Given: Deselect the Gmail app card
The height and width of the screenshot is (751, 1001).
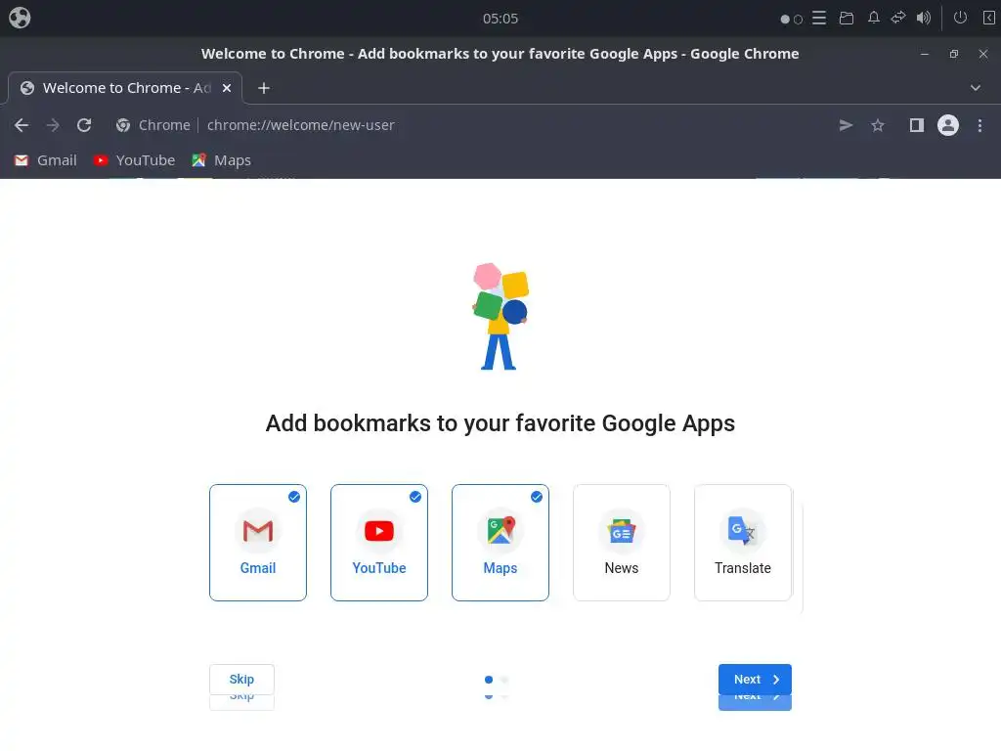Looking at the screenshot, I should 258,543.
